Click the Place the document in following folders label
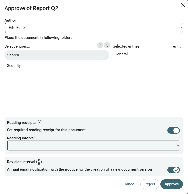The width and height of the screenshot is (188, 194). 38,38
